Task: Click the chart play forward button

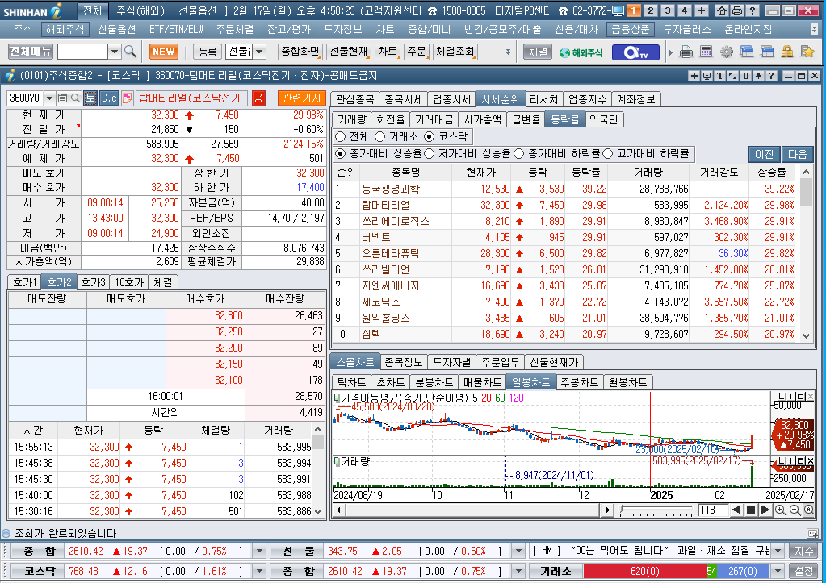Action: pos(765,510)
